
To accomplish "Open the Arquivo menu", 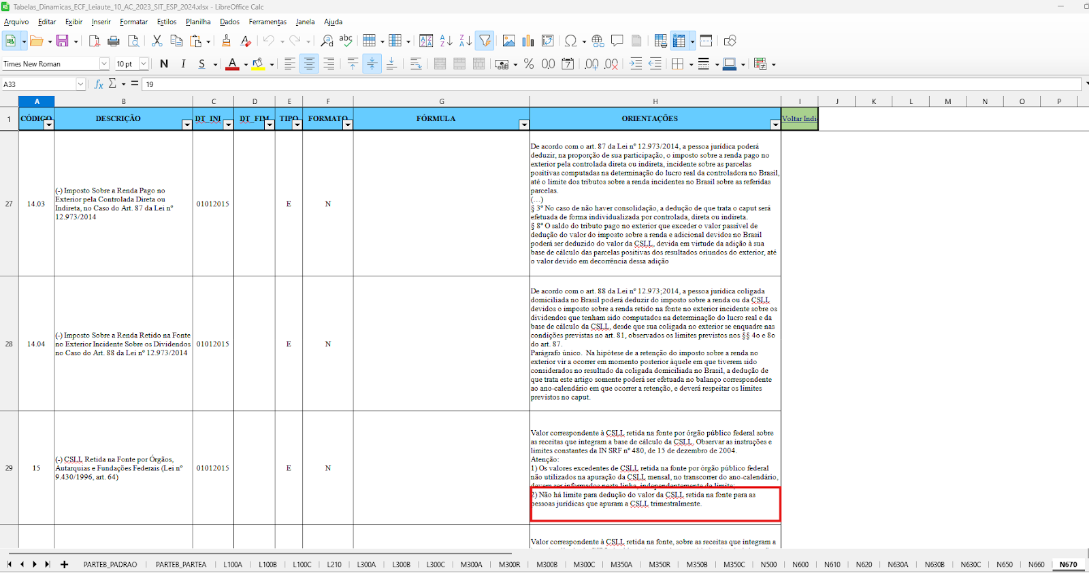I will [16, 22].
